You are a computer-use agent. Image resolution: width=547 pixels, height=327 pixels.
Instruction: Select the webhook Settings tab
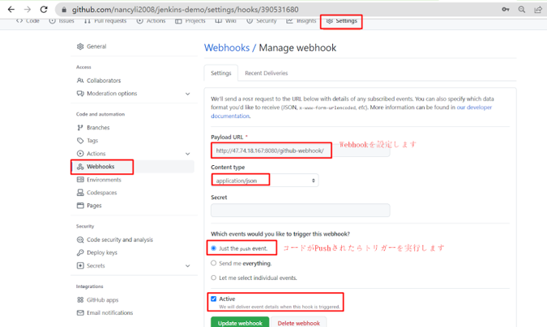click(220, 73)
